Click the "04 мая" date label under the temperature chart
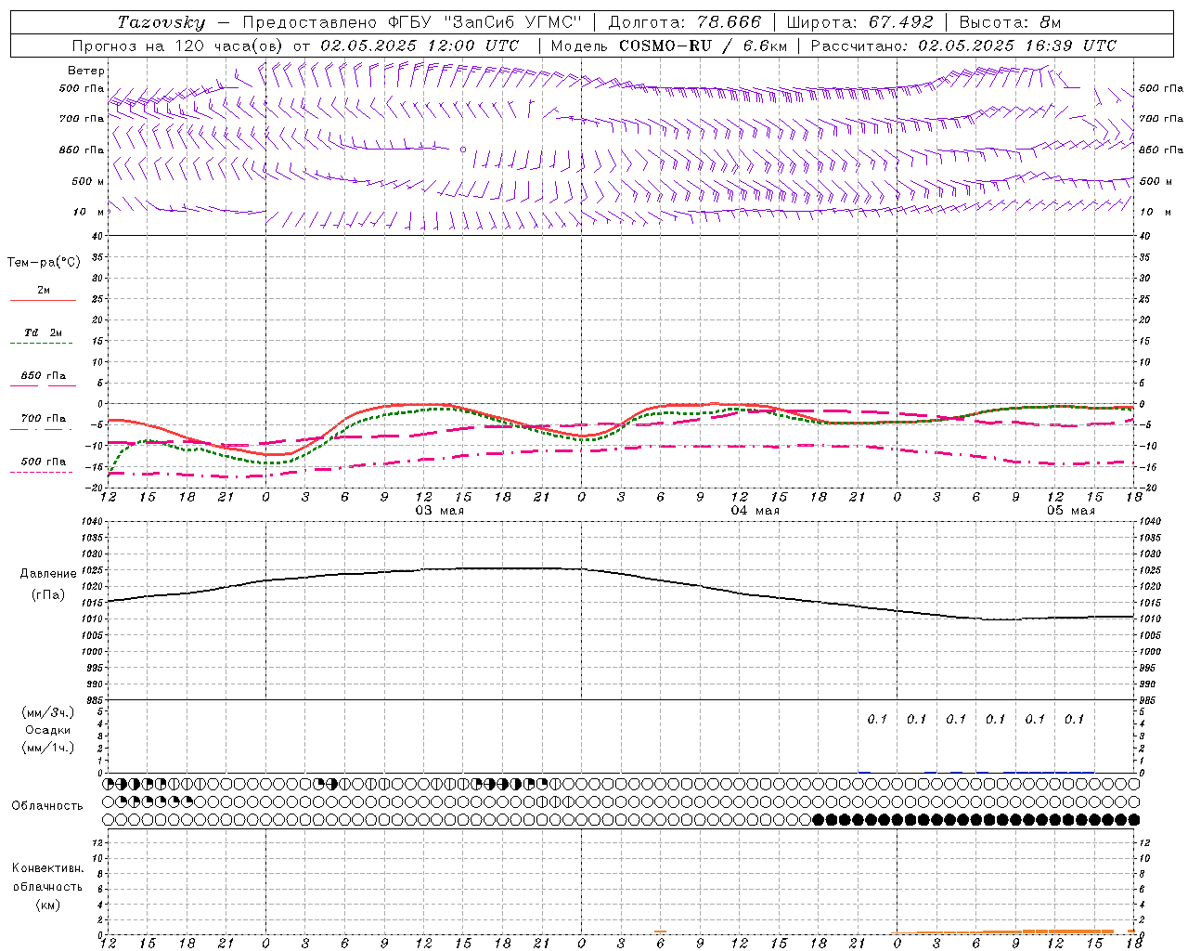The image size is (1188, 951). click(x=755, y=511)
